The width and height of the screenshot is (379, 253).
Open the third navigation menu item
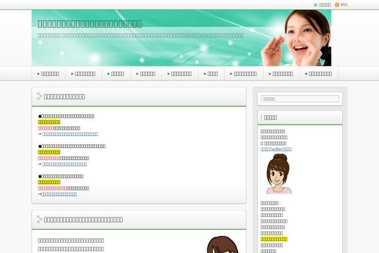click(116, 73)
